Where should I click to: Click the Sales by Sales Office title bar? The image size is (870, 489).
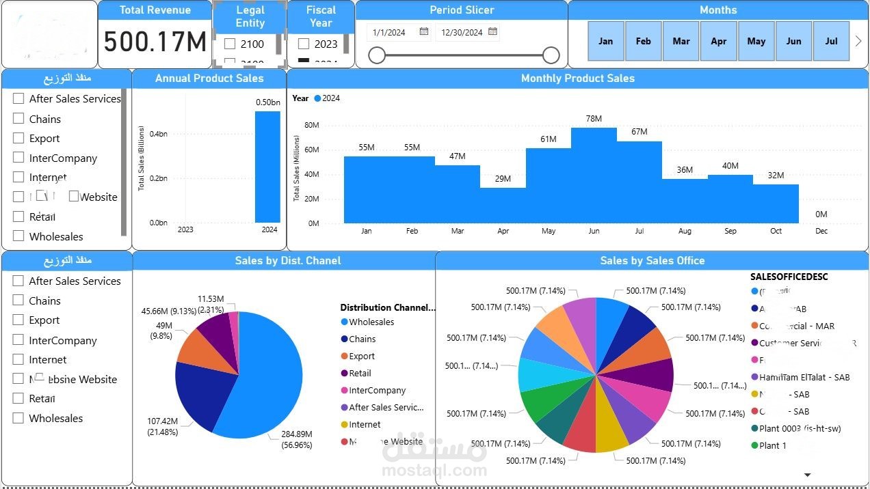click(x=652, y=260)
